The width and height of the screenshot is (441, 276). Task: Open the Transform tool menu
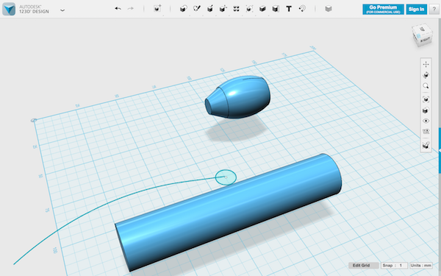pos(157,8)
